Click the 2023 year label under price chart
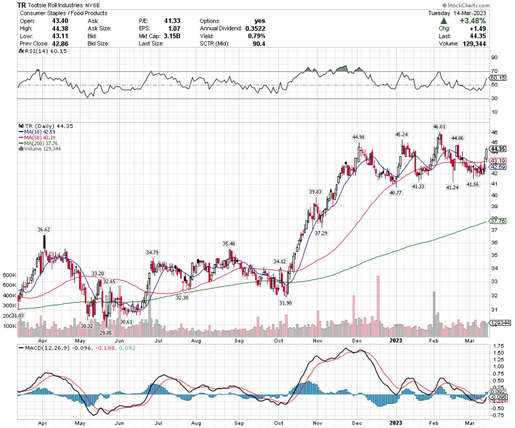 (x=396, y=341)
